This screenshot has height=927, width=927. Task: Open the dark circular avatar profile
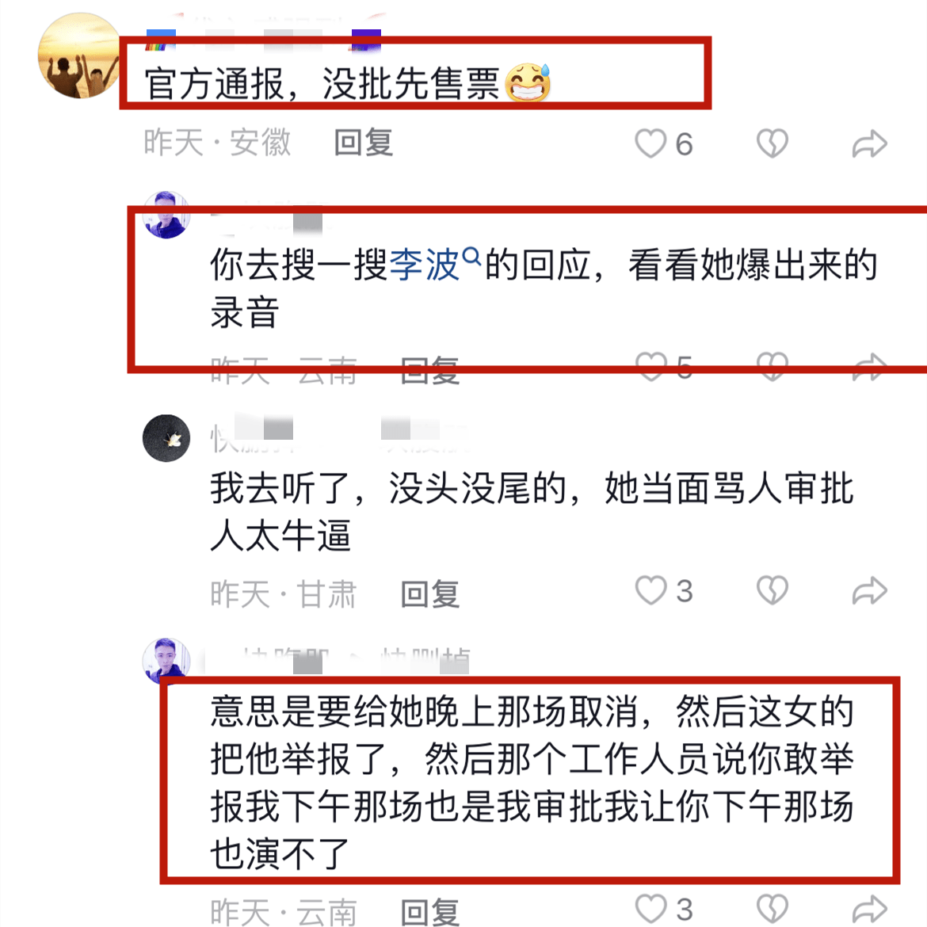(x=166, y=438)
